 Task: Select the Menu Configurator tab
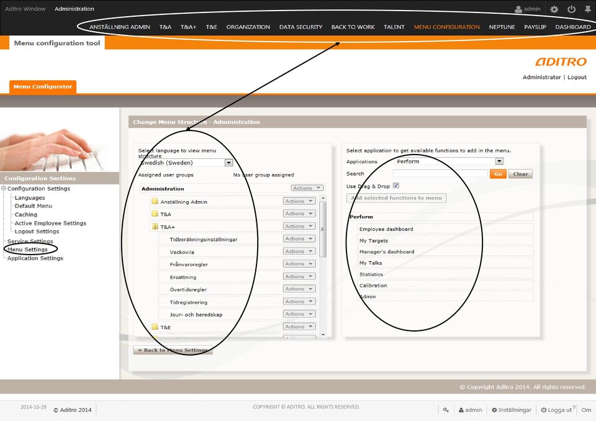tap(43, 87)
